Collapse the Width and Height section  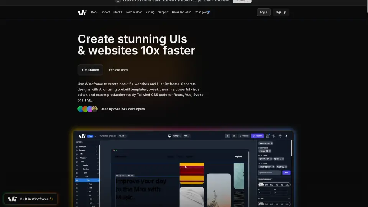289,179
